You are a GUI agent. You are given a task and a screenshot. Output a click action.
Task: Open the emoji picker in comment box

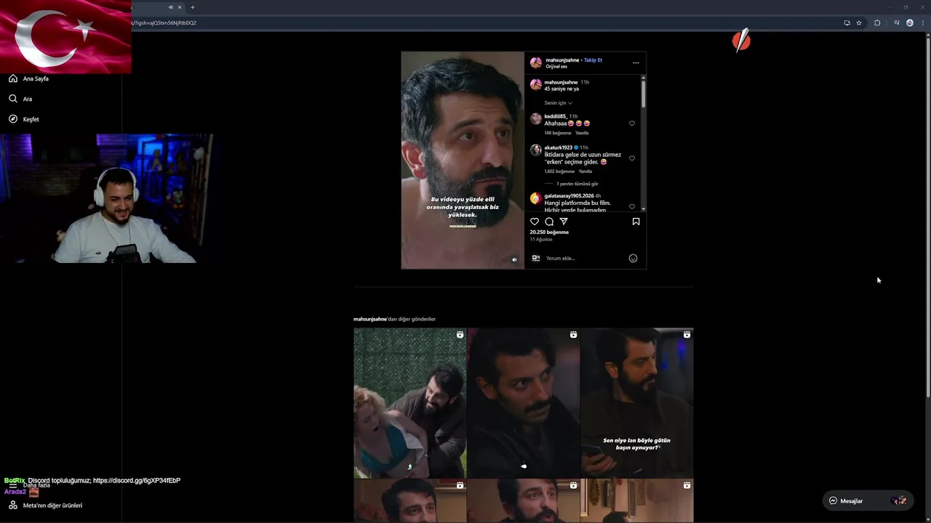(x=633, y=258)
